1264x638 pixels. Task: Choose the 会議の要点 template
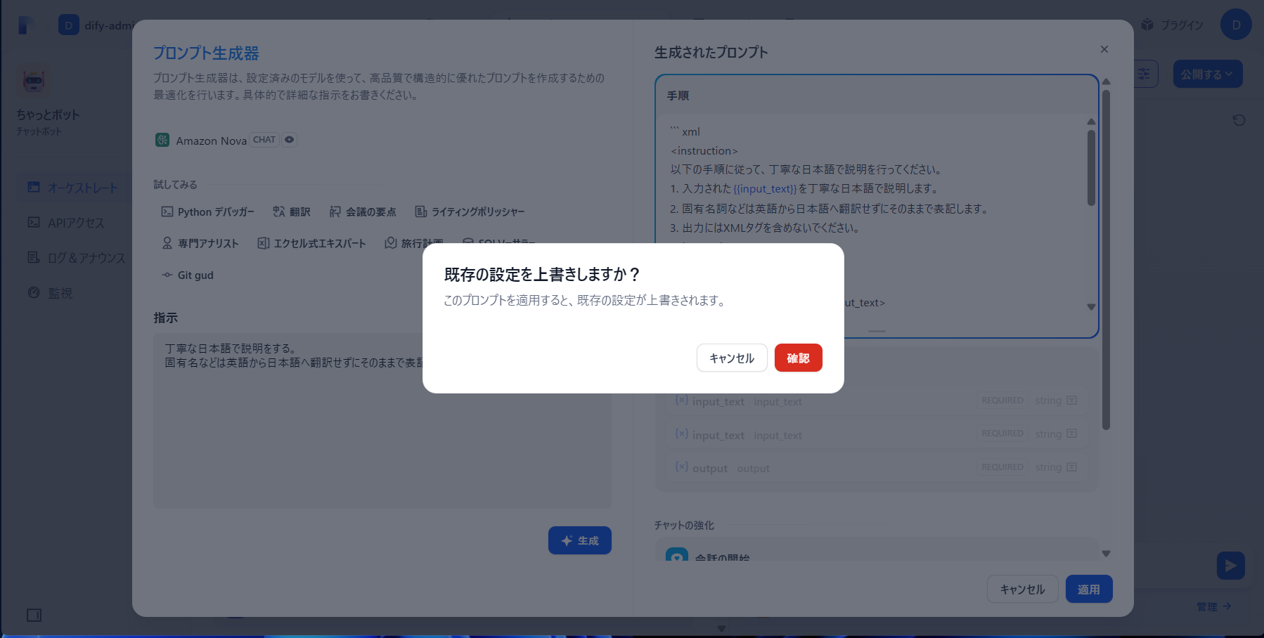point(363,211)
